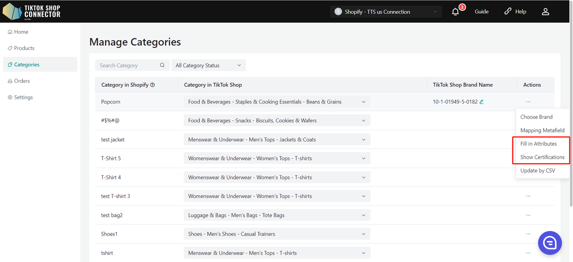The image size is (573, 262).
Task: Click the TikTok Shop Connector logo
Action: pyautogui.click(x=32, y=12)
